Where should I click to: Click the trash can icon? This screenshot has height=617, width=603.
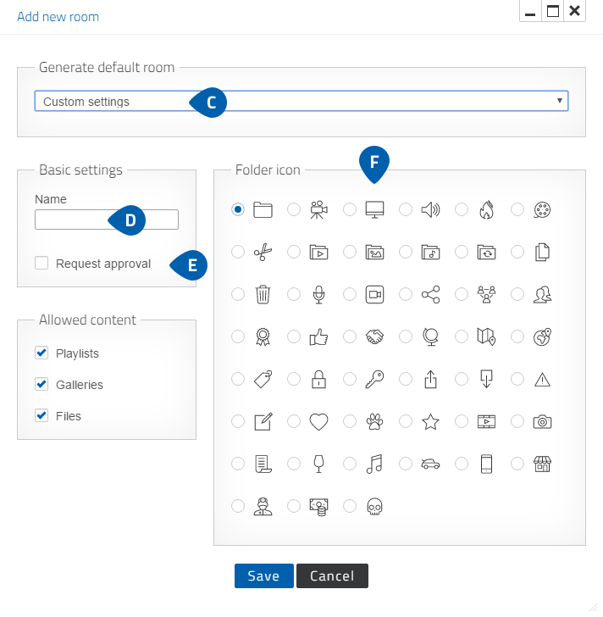(x=263, y=294)
